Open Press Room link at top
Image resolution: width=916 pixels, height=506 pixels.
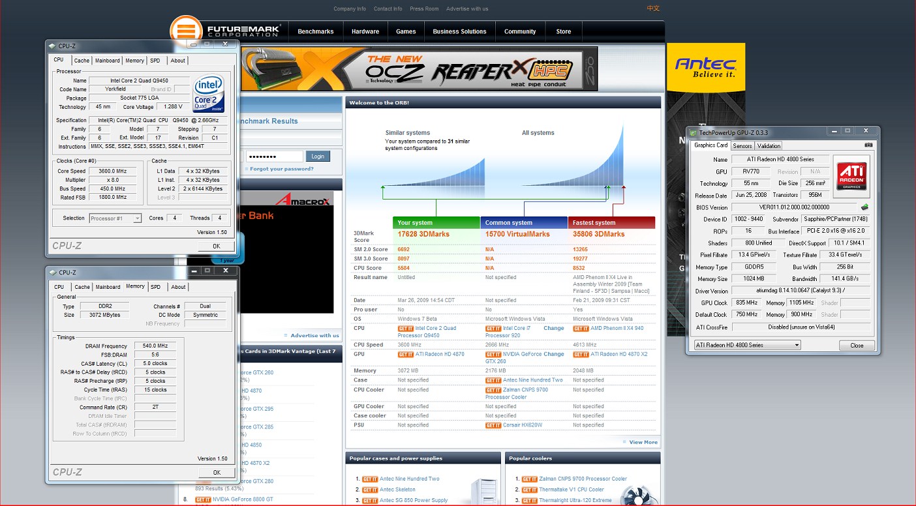tap(424, 9)
